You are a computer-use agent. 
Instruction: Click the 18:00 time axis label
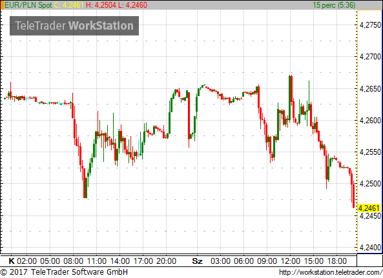(x=337, y=261)
